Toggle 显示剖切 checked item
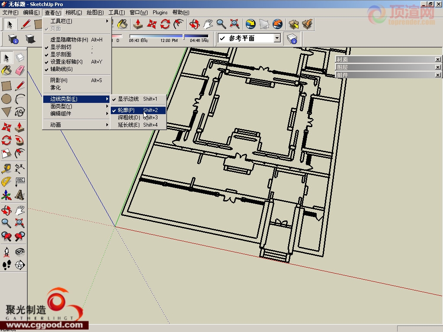The height and width of the screenshot is (332, 443). click(77, 47)
